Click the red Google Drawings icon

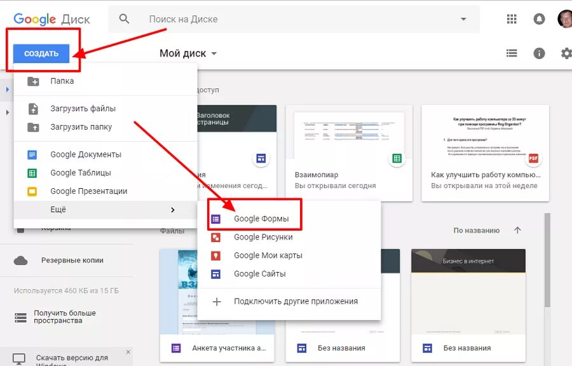[215, 237]
